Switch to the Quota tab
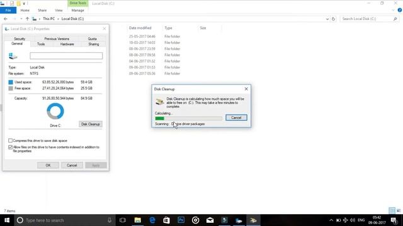Image resolution: width=403 pixels, height=226 pixels. tap(93, 39)
